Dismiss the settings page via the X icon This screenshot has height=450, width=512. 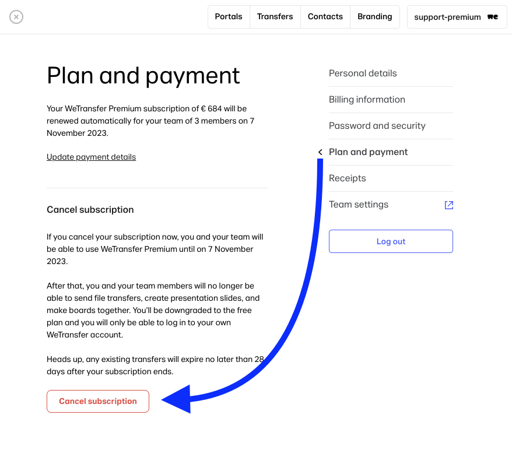pyautogui.click(x=16, y=17)
